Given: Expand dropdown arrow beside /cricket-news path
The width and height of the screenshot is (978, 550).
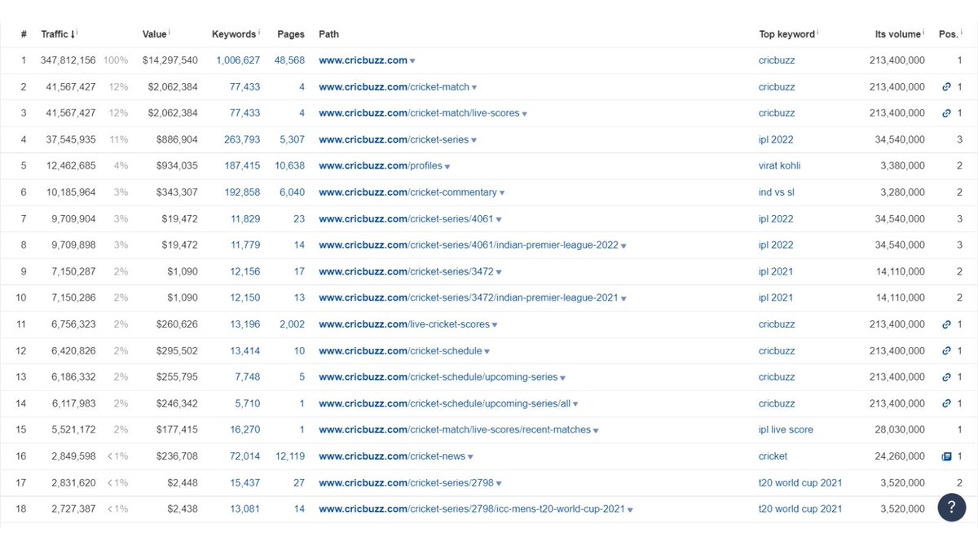Looking at the screenshot, I should [471, 457].
